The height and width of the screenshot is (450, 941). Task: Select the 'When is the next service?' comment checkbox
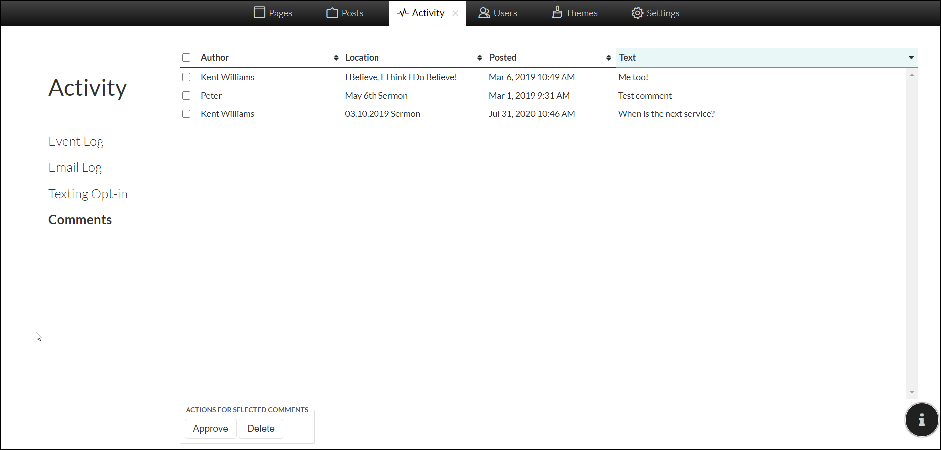click(x=187, y=114)
